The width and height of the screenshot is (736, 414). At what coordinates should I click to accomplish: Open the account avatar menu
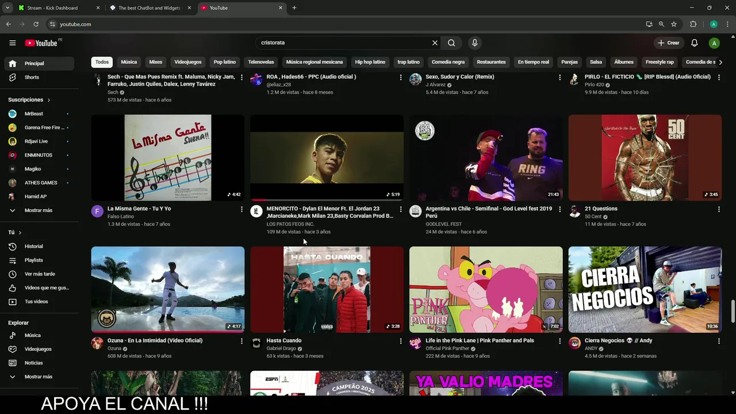(x=714, y=43)
